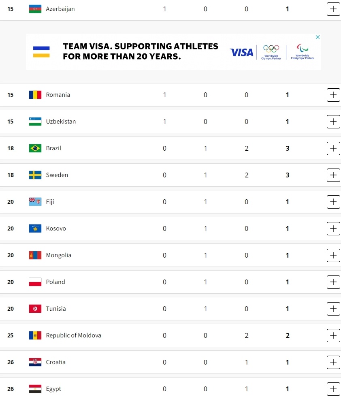Expand Poland row with plus button

[x=333, y=282]
